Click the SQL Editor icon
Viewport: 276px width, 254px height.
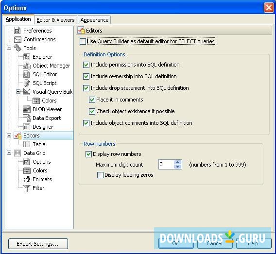point(27,74)
